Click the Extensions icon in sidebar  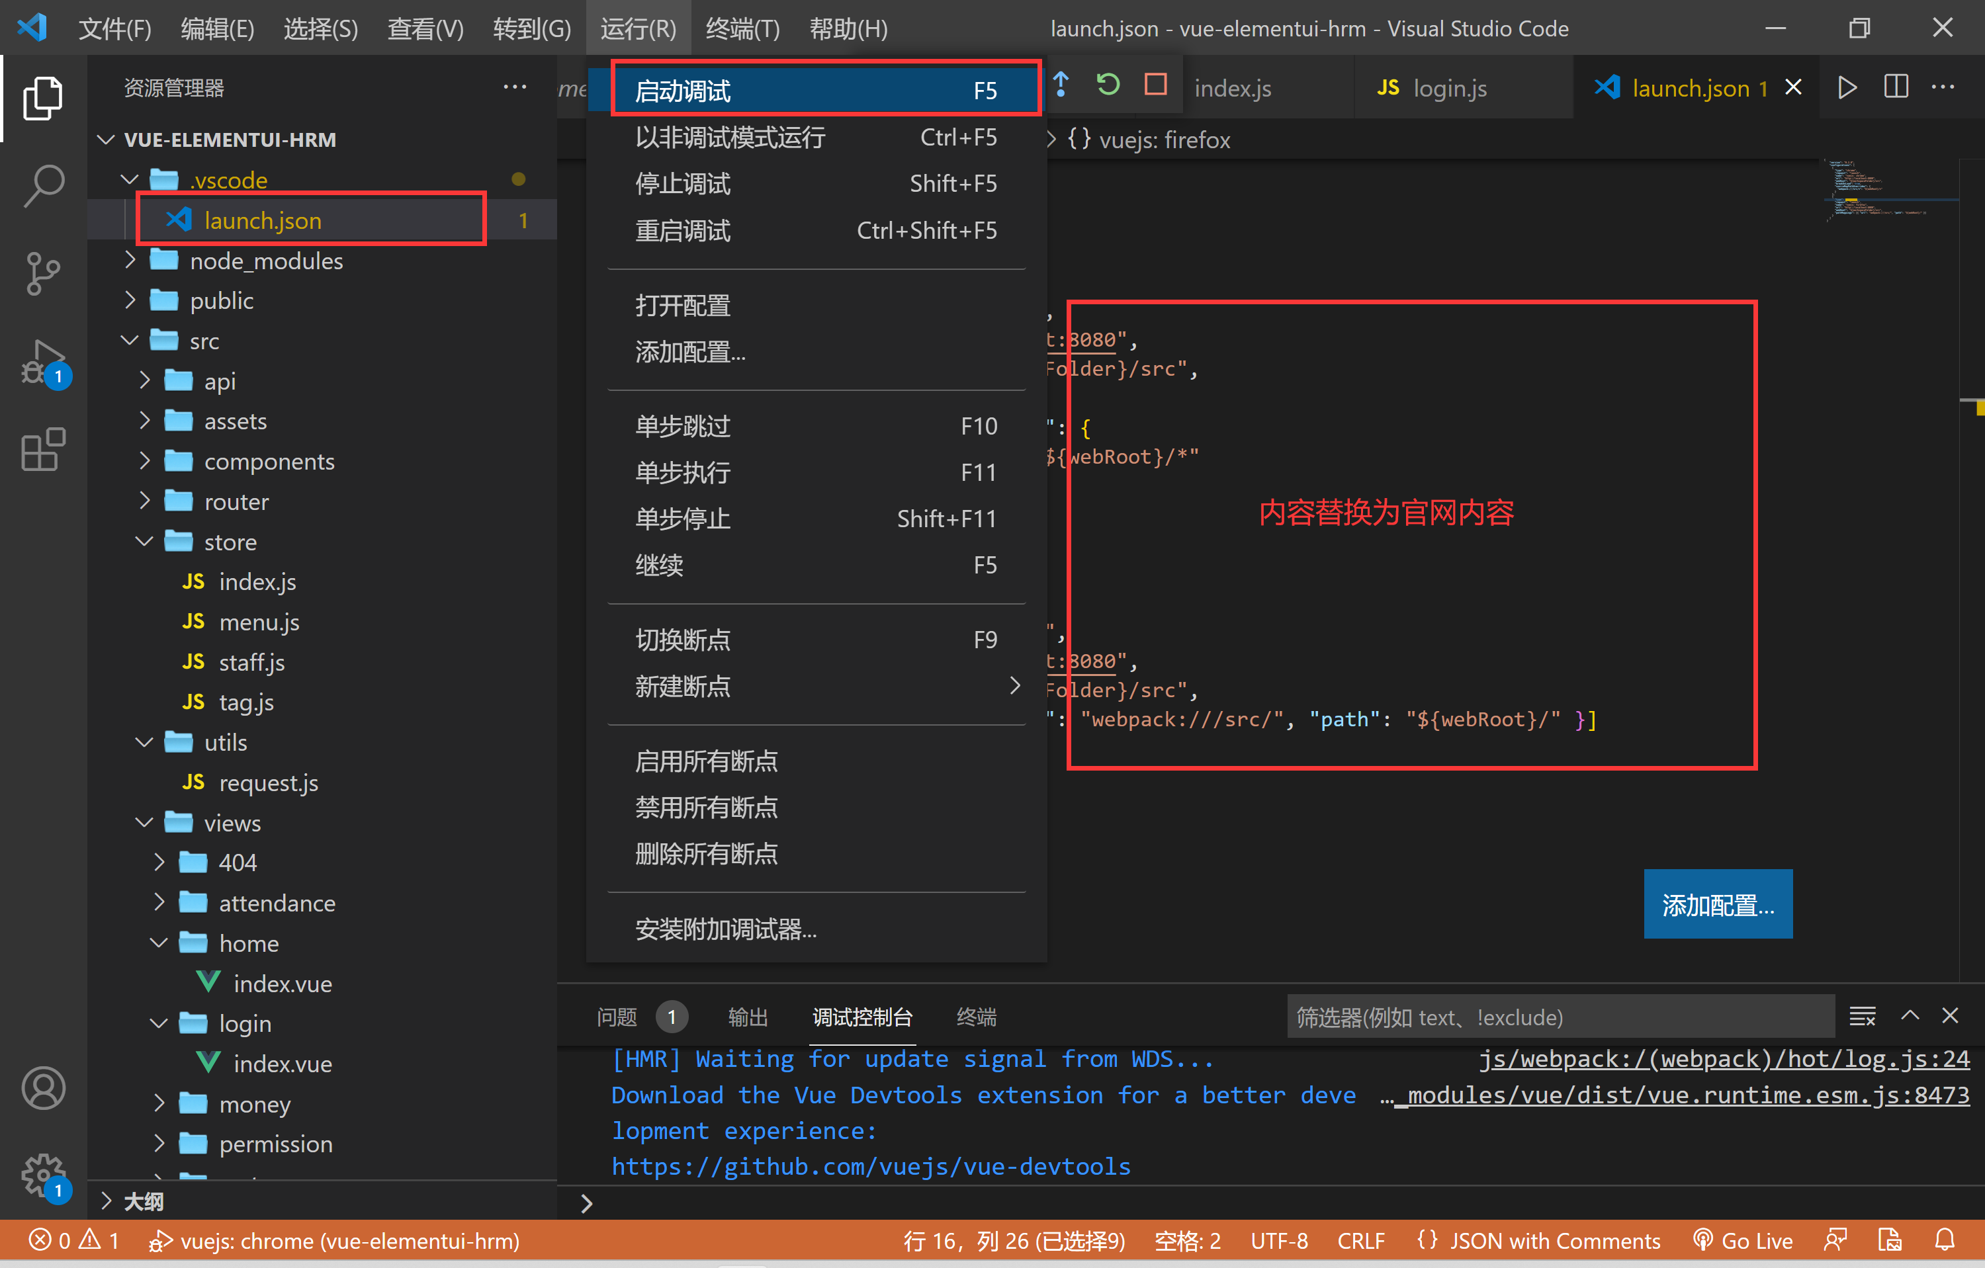40,450
